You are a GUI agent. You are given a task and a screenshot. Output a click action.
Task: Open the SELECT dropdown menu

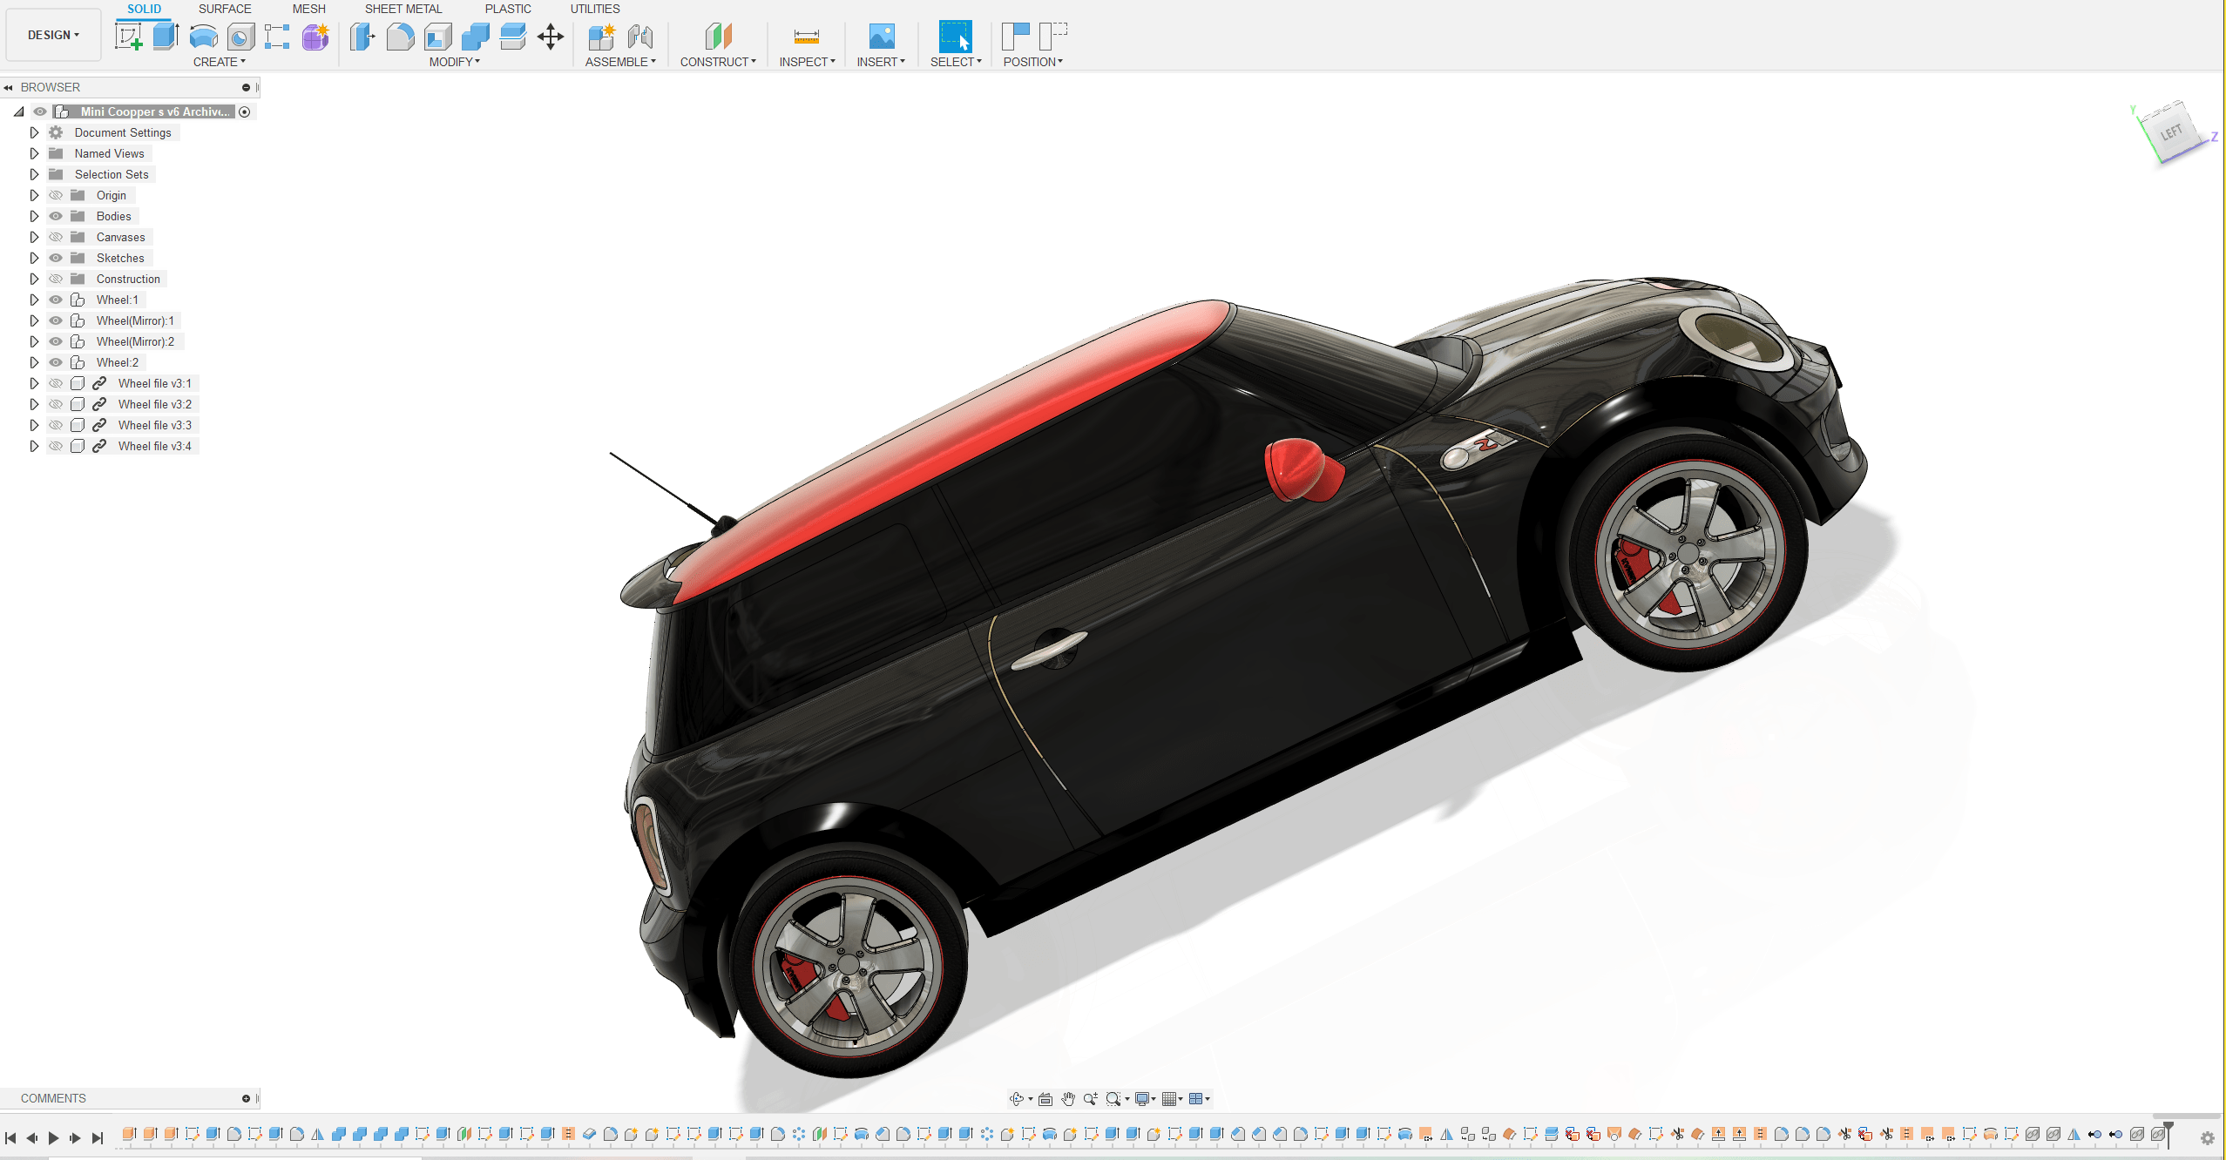click(x=956, y=62)
